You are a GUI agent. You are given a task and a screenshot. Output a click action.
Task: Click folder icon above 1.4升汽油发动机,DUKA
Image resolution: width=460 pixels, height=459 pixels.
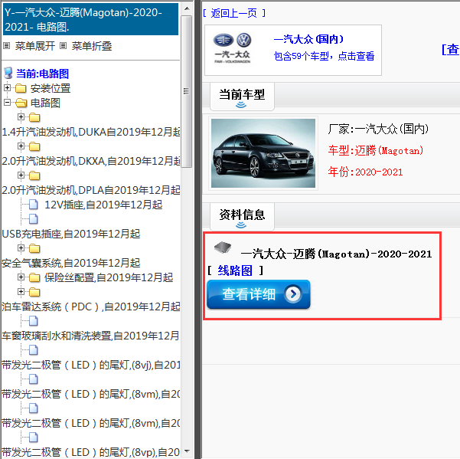tap(34, 117)
